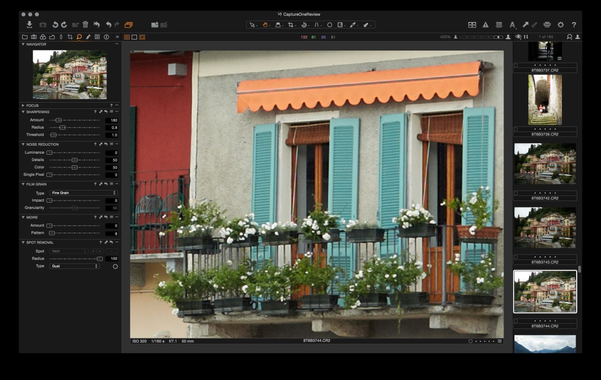Collapse the Sharpening panel
Image resolution: width=601 pixels, height=380 pixels.
coord(23,112)
